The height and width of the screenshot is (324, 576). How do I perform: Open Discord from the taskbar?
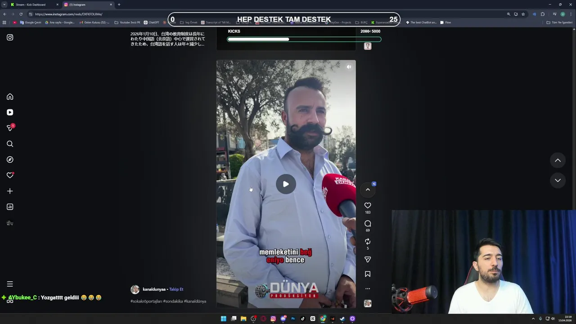coord(283,319)
